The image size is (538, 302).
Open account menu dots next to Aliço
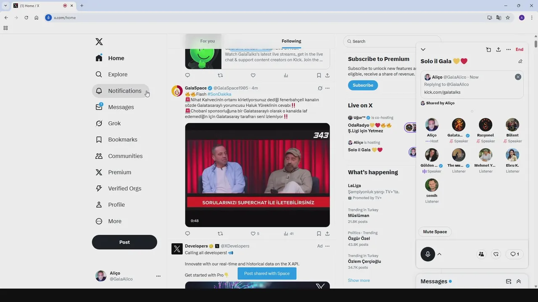[x=158, y=276]
